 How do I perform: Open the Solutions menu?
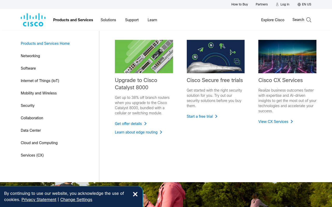[108, 20]
